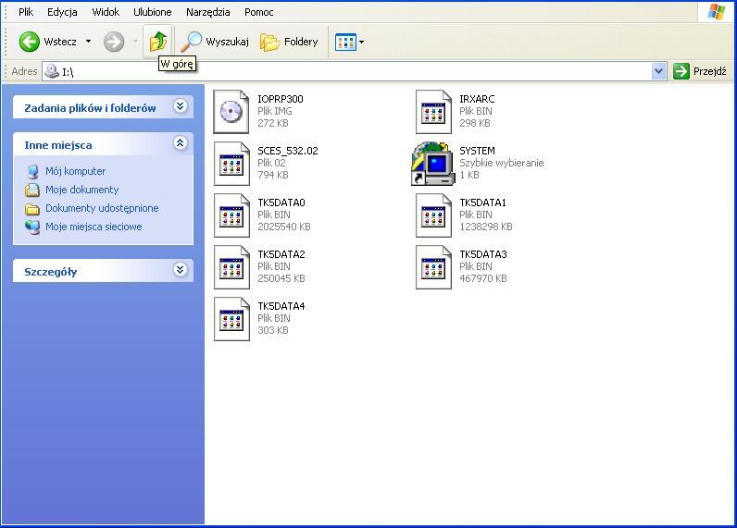Select the IOPRP300 disc image file icon
The image size is (737, 528).
(231, 112)
